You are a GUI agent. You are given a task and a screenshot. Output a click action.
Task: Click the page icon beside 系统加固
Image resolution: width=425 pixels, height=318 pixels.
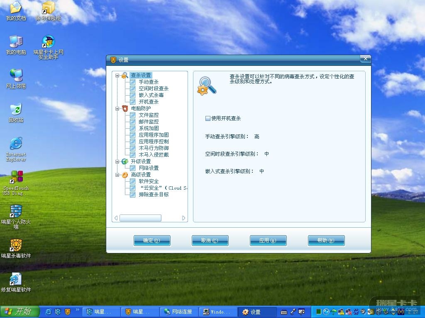tap(133, 128)
